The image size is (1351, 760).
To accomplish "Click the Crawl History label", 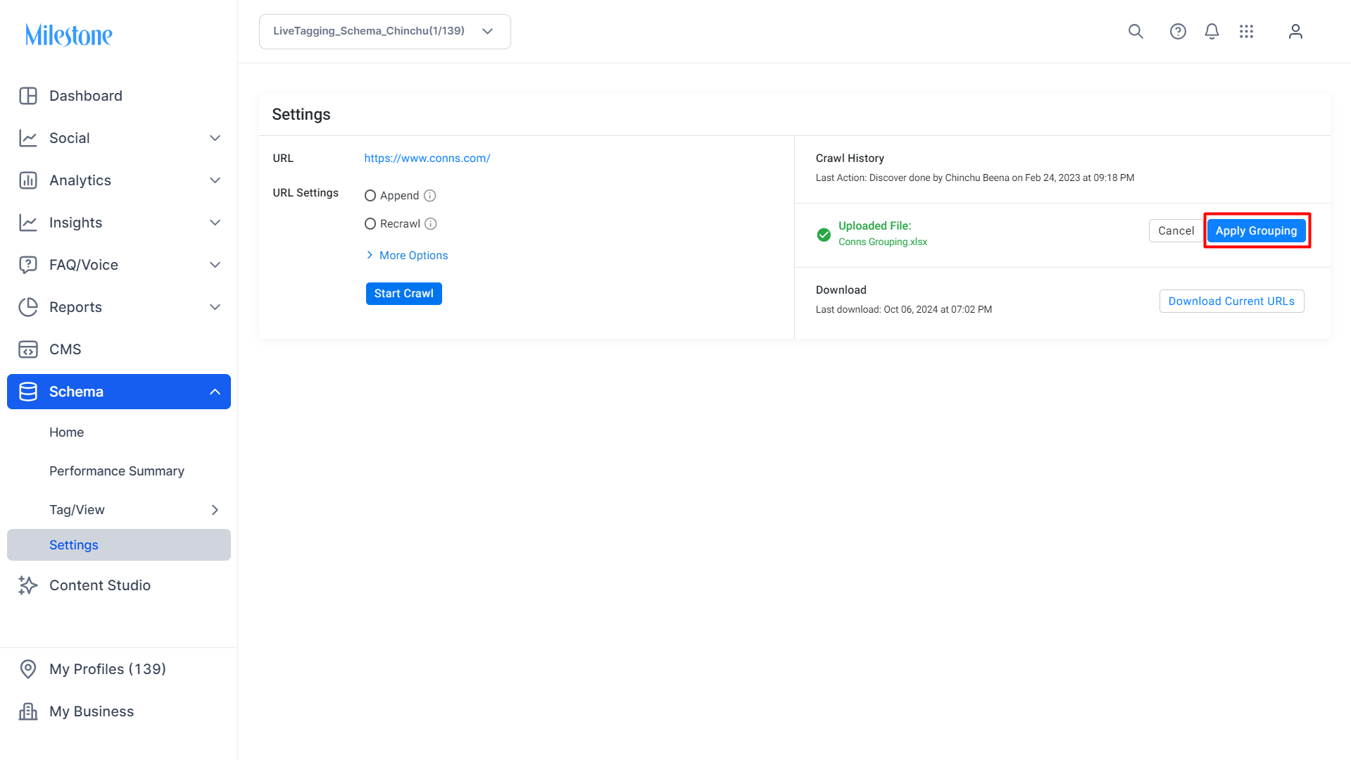I will [850, 158].
